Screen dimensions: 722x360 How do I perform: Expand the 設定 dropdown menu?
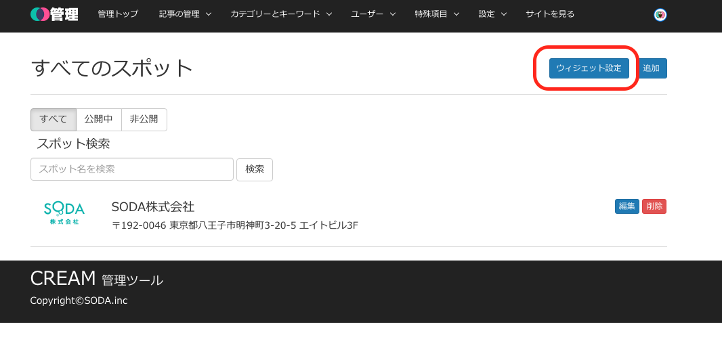[x=492, y=14]
